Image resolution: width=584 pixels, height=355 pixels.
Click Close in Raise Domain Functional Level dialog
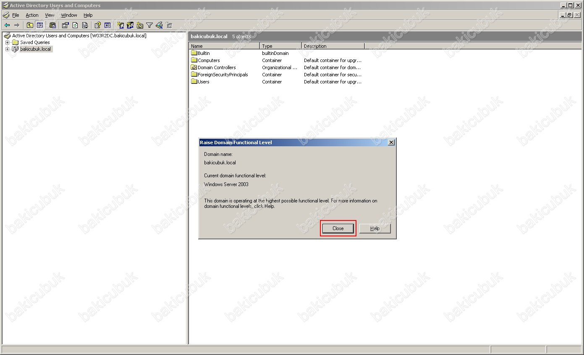point(338,228)
